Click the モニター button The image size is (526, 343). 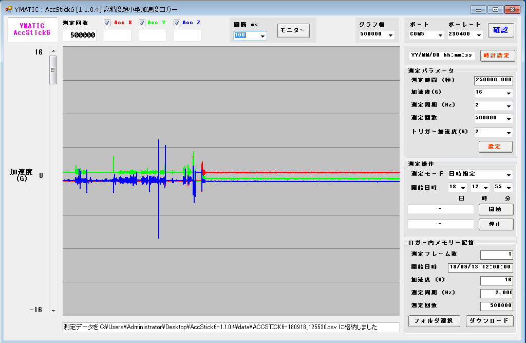pos(293,30)
